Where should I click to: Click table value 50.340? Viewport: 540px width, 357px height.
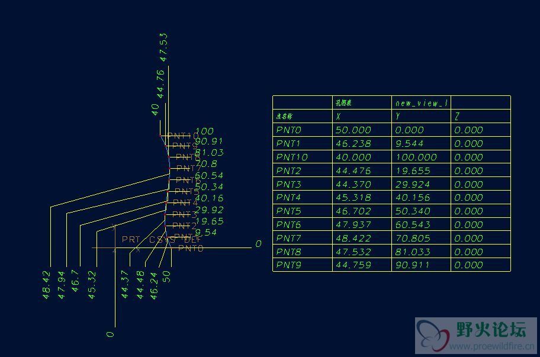point(412,211)
